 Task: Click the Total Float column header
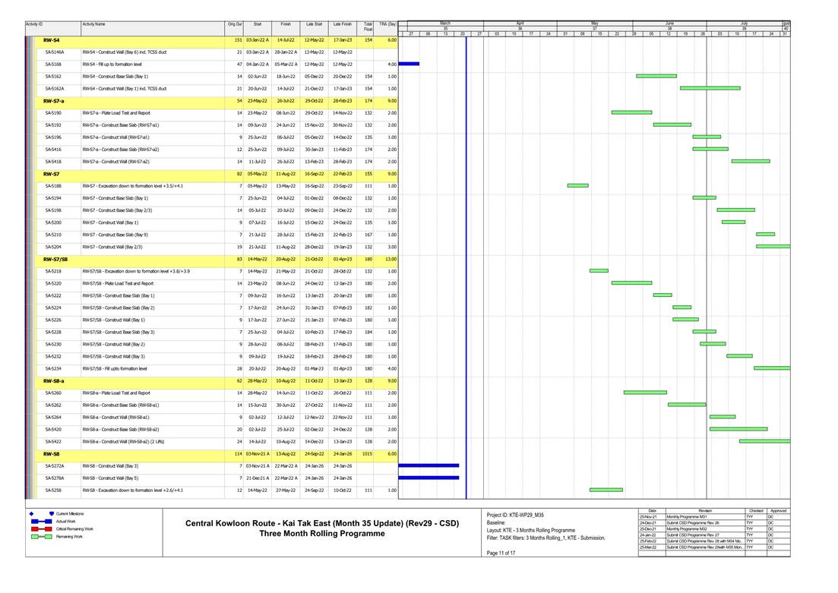[x=368, y=25]
